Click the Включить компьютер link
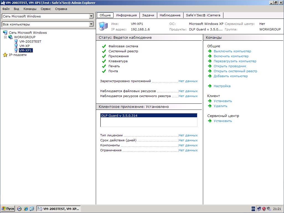This screenshot has width=284, height=213. (x=231, y=56)
